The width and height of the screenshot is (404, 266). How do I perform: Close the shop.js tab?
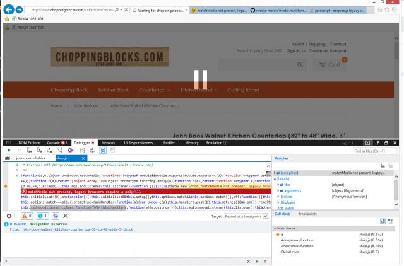[x=83, y=158]
